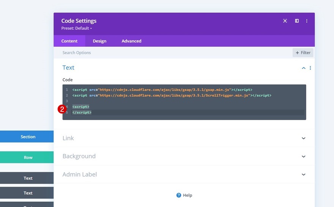Switch to the Design tab
The width and height of the screenshot is (334, 207).
tap(99, 41)
